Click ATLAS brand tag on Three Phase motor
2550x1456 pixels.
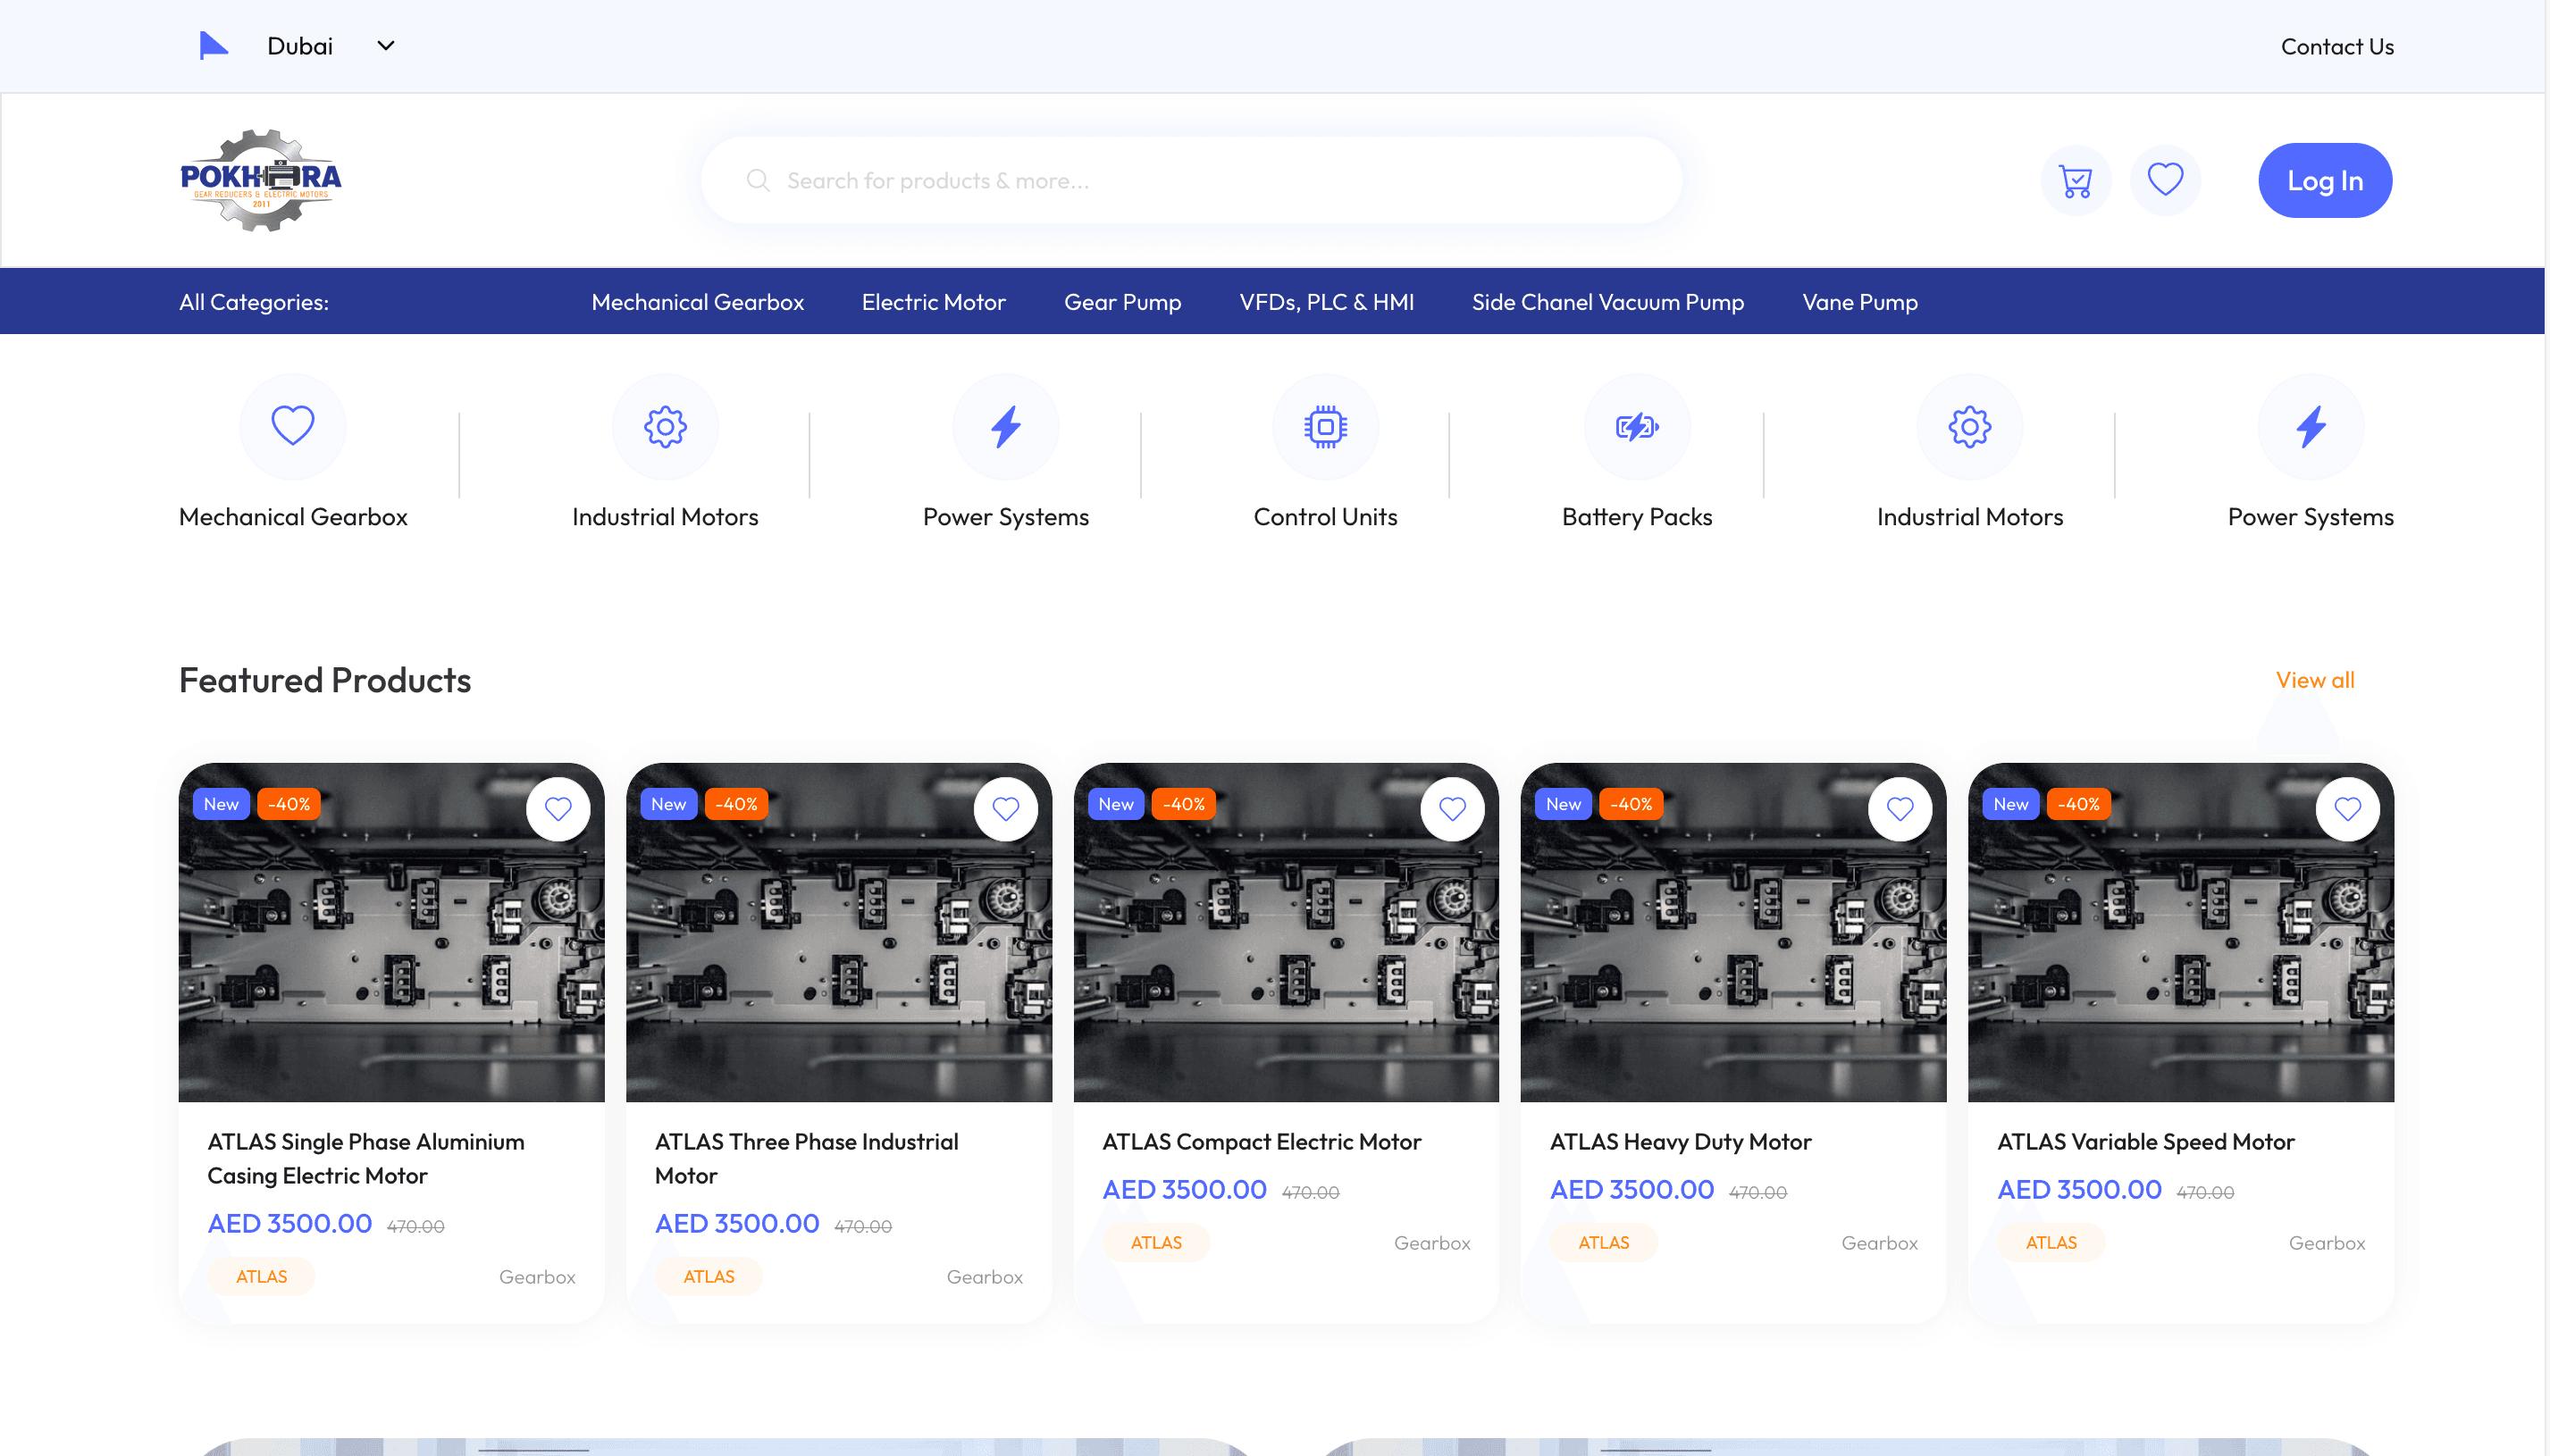708,1277
